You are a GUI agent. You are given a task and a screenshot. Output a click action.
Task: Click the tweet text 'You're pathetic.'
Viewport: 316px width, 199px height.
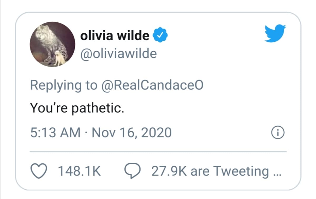[x=77, y=108]
